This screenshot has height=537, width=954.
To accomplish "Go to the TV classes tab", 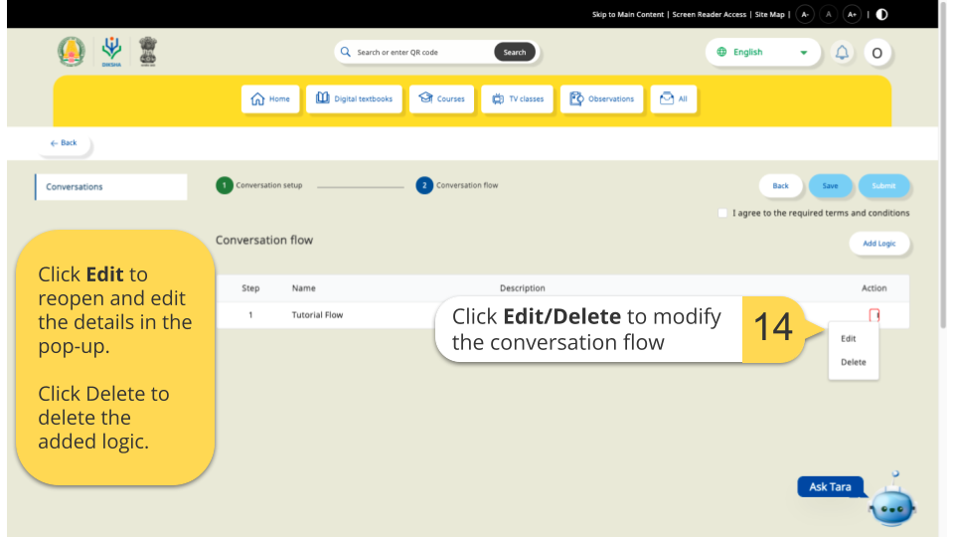I will tap(517, 98).
